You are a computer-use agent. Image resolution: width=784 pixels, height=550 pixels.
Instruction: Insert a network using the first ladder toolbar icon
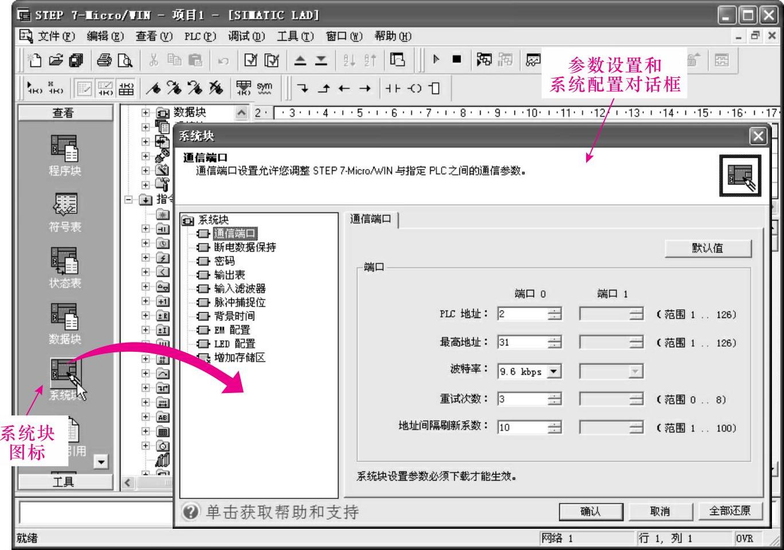(x=34, y=88)
